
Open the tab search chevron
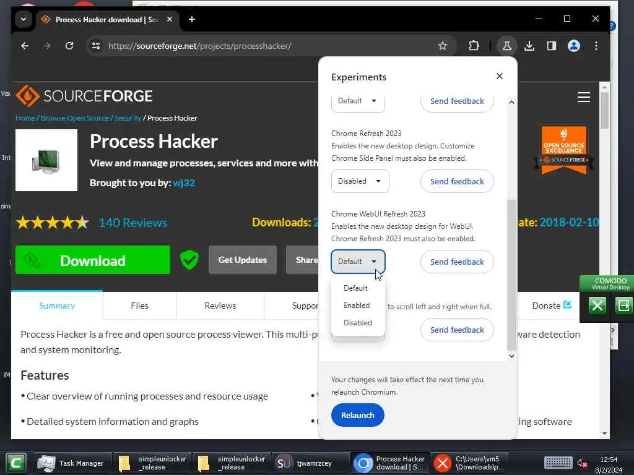(24, 19)
